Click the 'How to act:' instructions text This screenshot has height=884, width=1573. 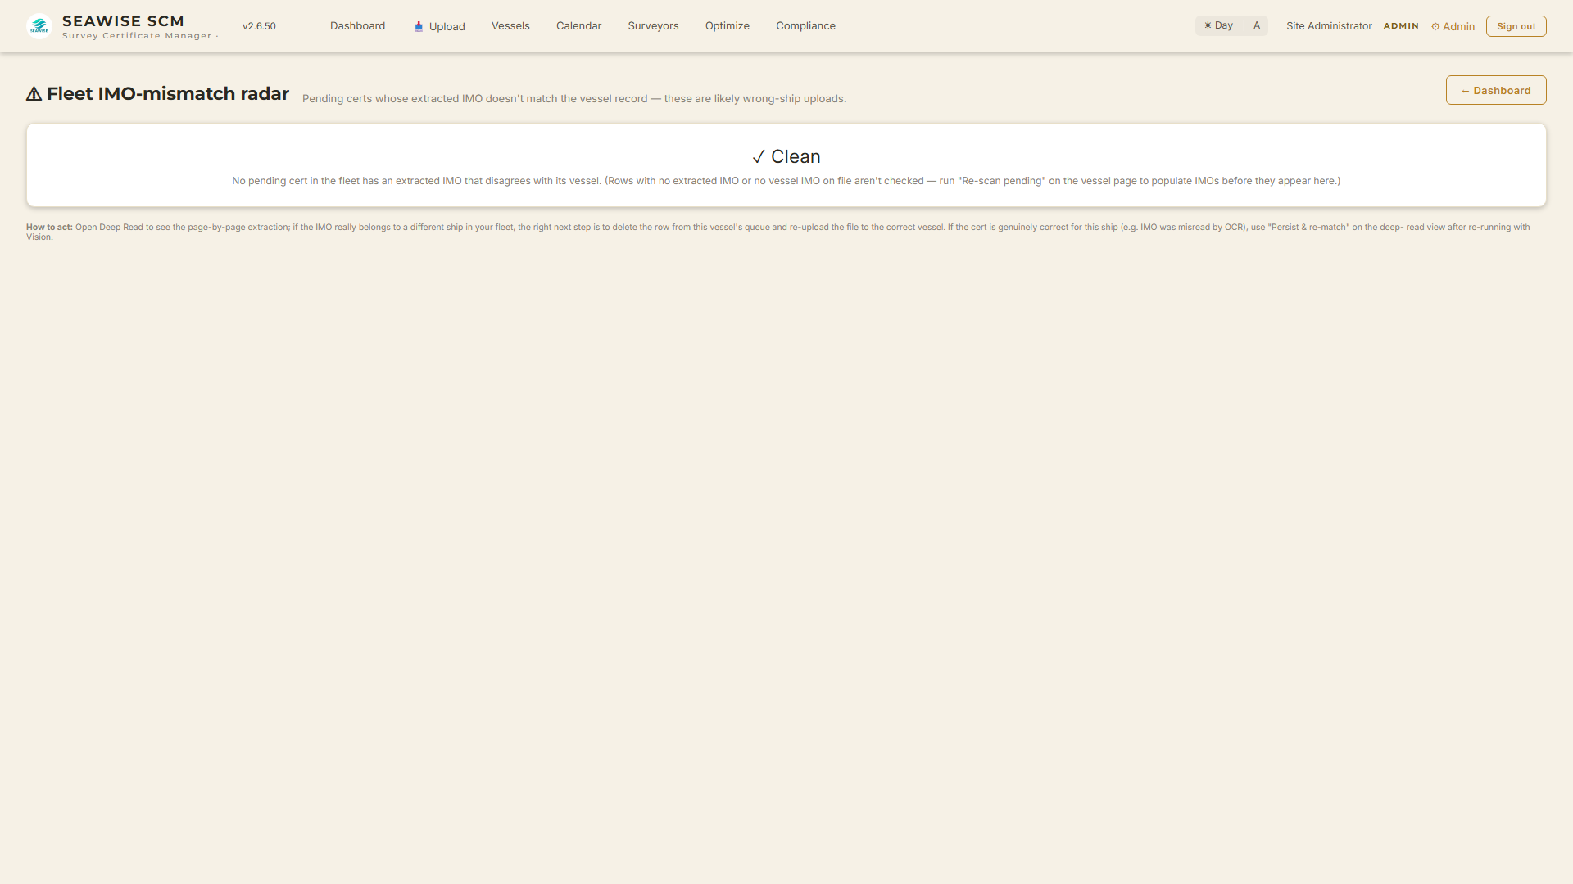point(49,228)
